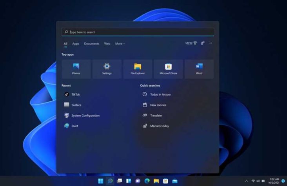This screenshot has width=287, height=186.
Task: Show hidden icons in system tray
Action: click(247, 181)
